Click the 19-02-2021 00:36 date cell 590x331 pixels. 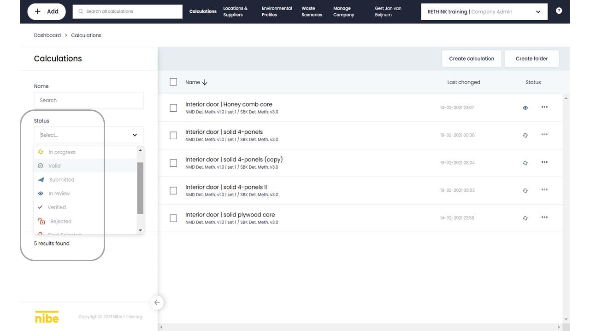[457, 136]
